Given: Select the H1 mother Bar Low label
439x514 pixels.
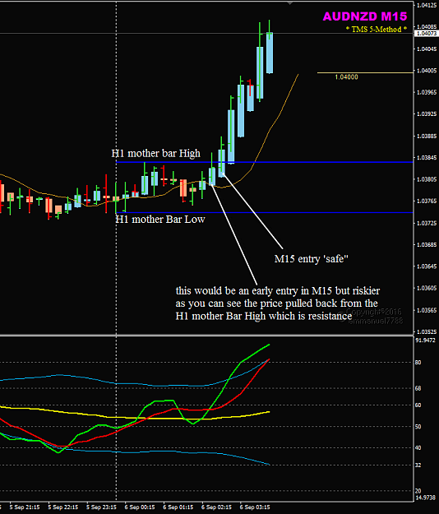Looking at the screenshot, I should click(160, 219).
